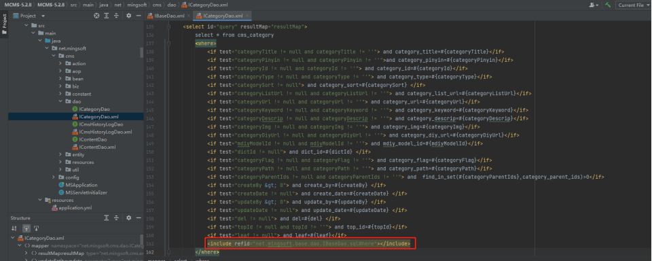Click Select Opened File target icon in Project panel
This screenshot has height=261, width=652.
pos(96,16)
